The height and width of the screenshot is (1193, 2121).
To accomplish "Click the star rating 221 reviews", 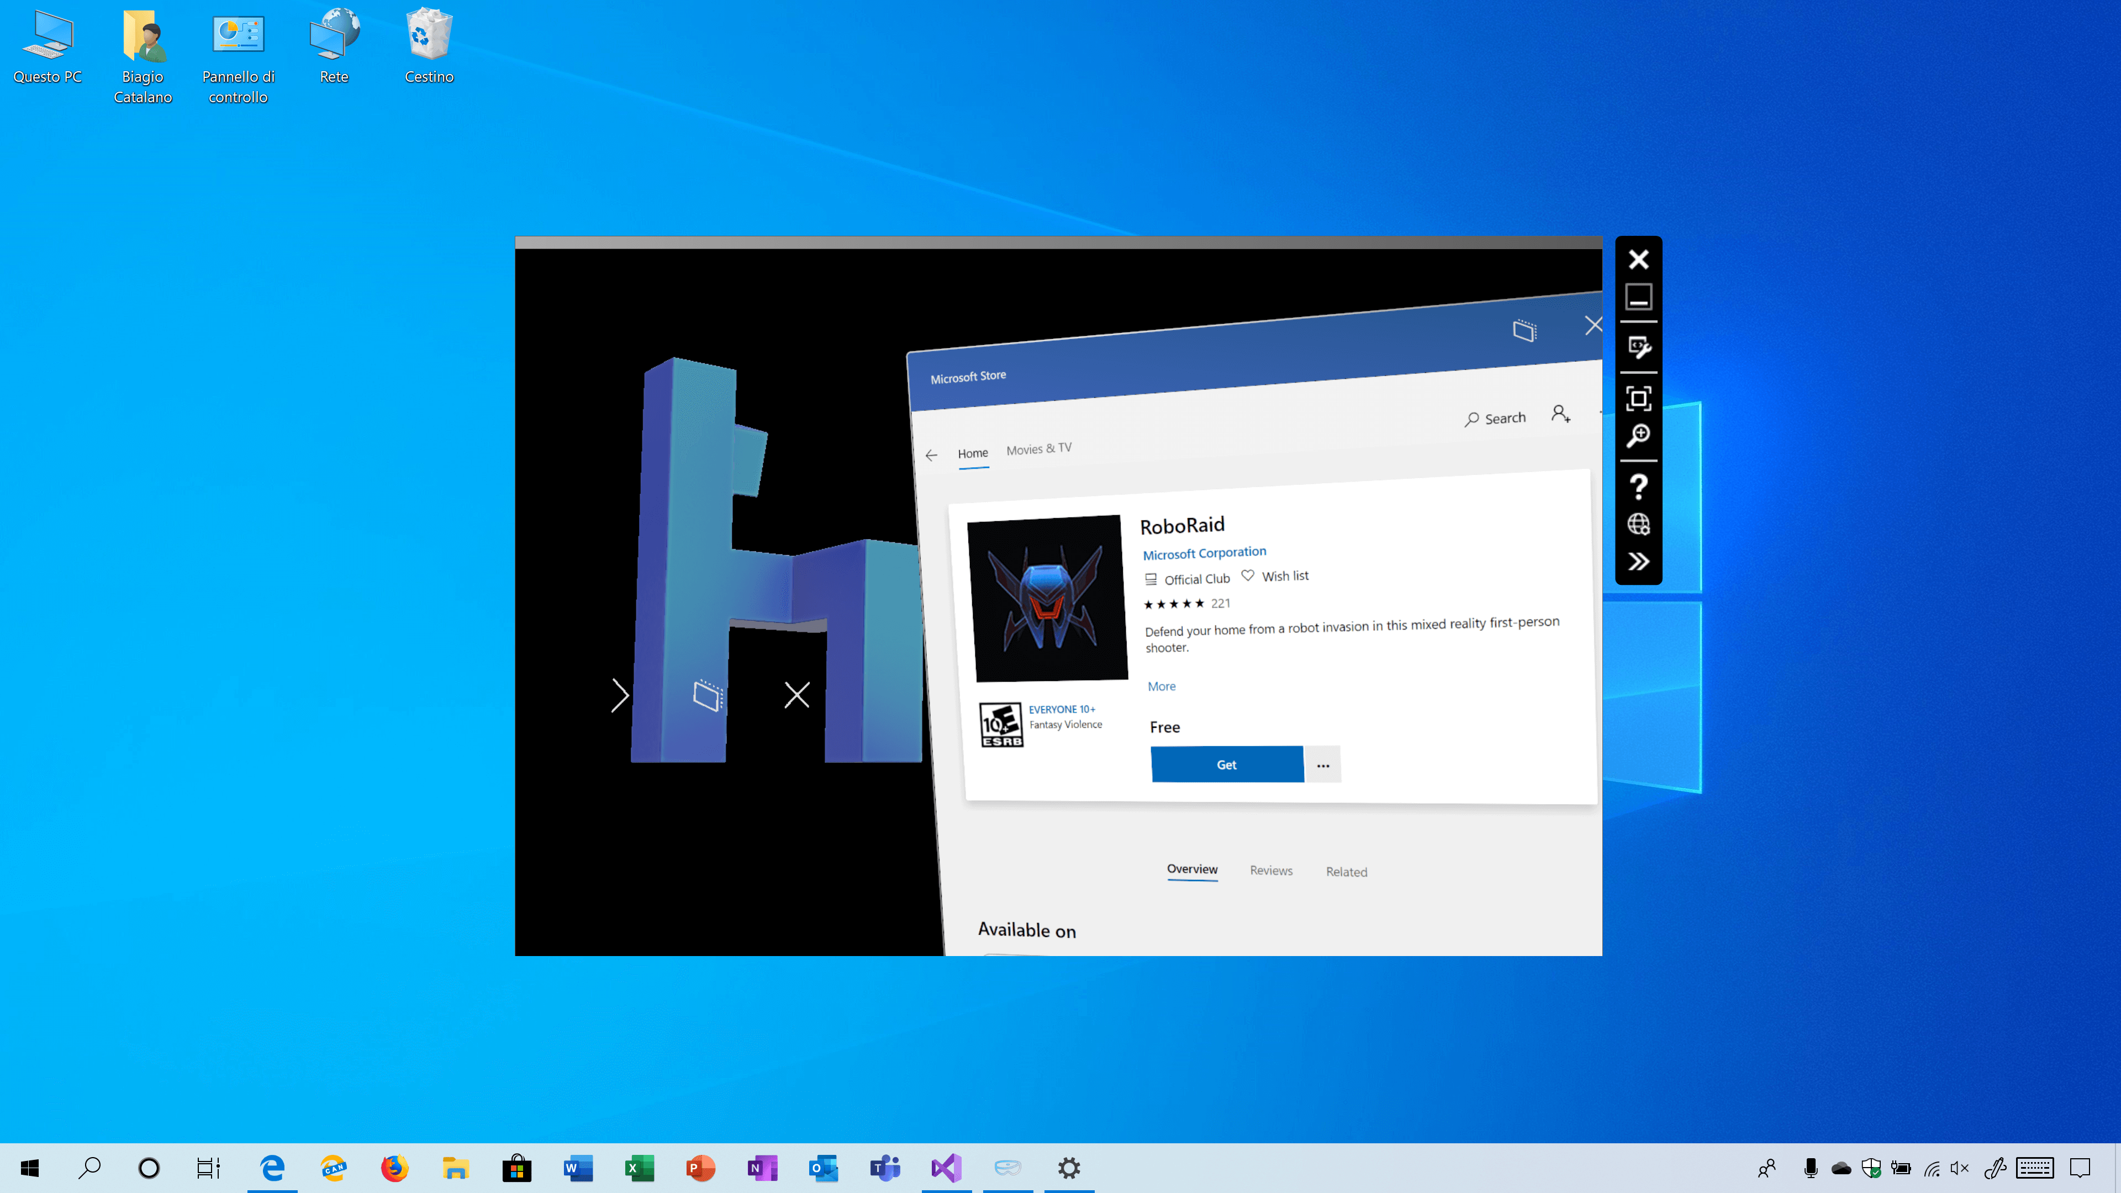I will [x=1186, y=604].
